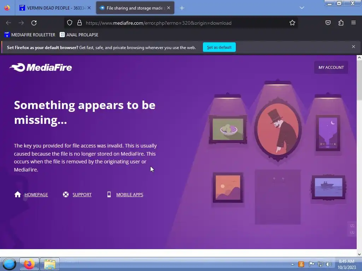The width and height of the screenshot is (362, 271).
Task: Open the tracking protection shield icon
Action: pos(70,23)
